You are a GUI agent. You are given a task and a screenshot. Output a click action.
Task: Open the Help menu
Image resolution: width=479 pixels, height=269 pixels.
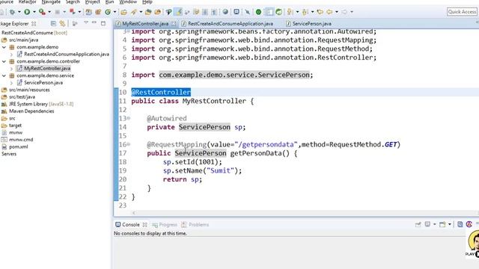147,1
